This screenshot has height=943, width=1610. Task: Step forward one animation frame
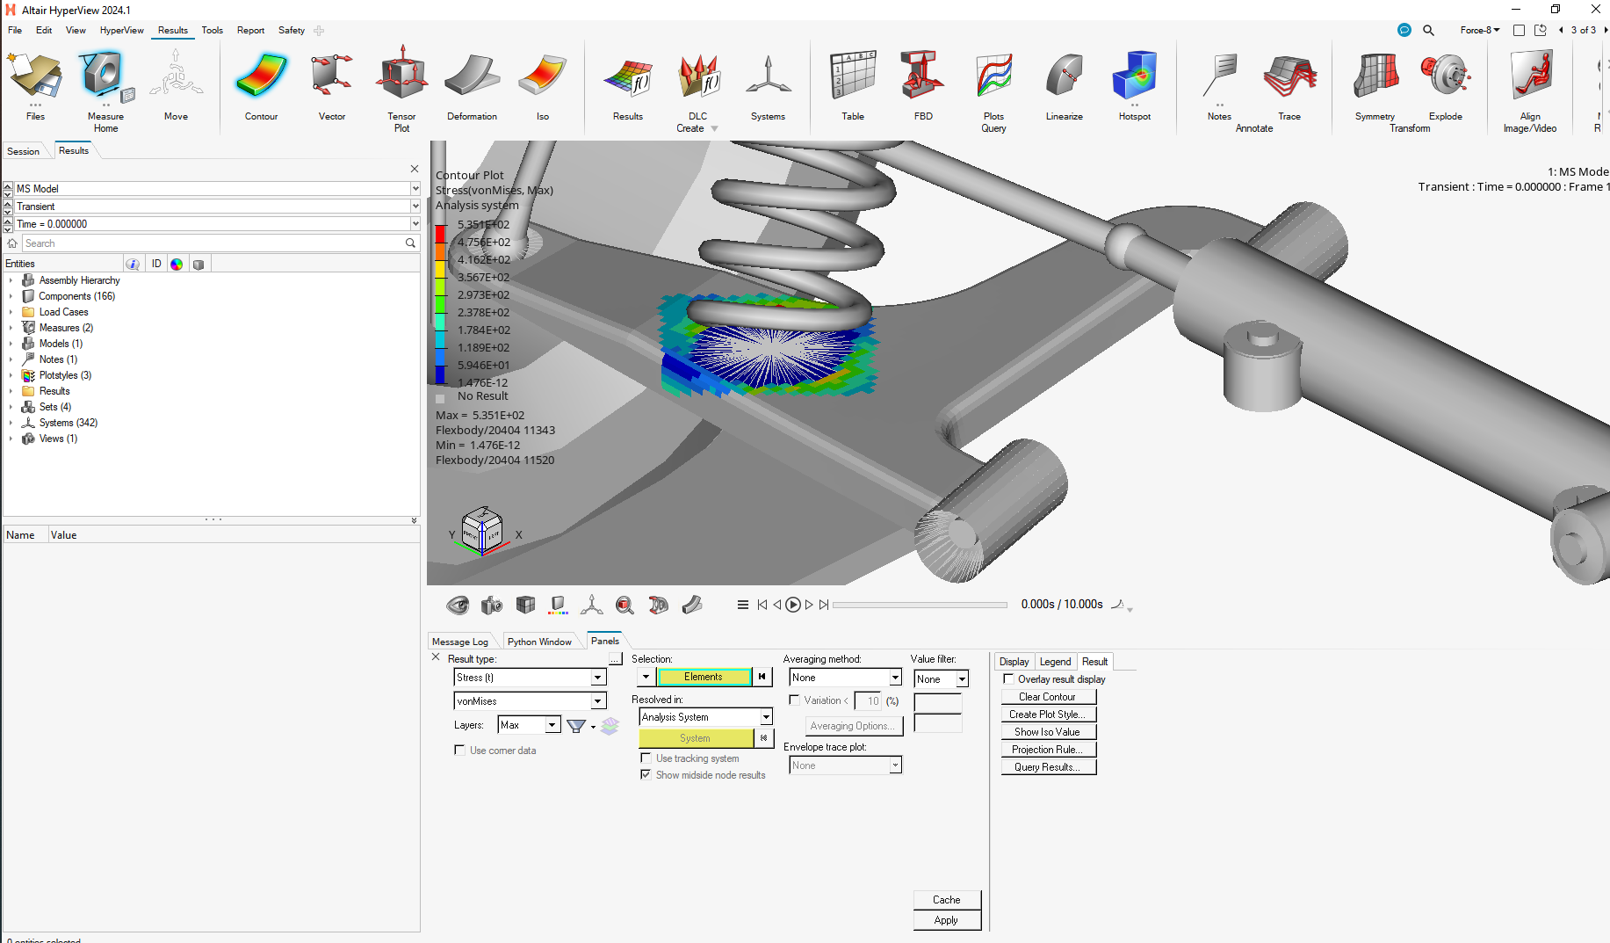point(809,605)
